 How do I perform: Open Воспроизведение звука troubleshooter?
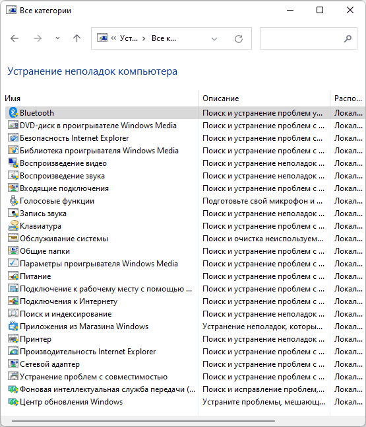pos(62,176)
